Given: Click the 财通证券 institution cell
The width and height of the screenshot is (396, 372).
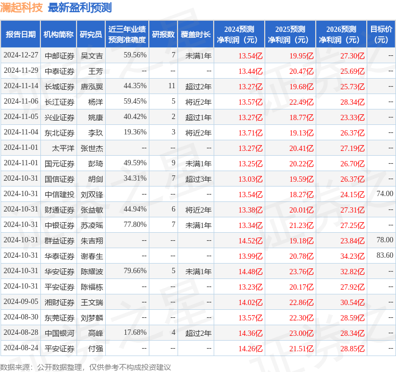Looking at the screenshot, I should pos(60,209).
